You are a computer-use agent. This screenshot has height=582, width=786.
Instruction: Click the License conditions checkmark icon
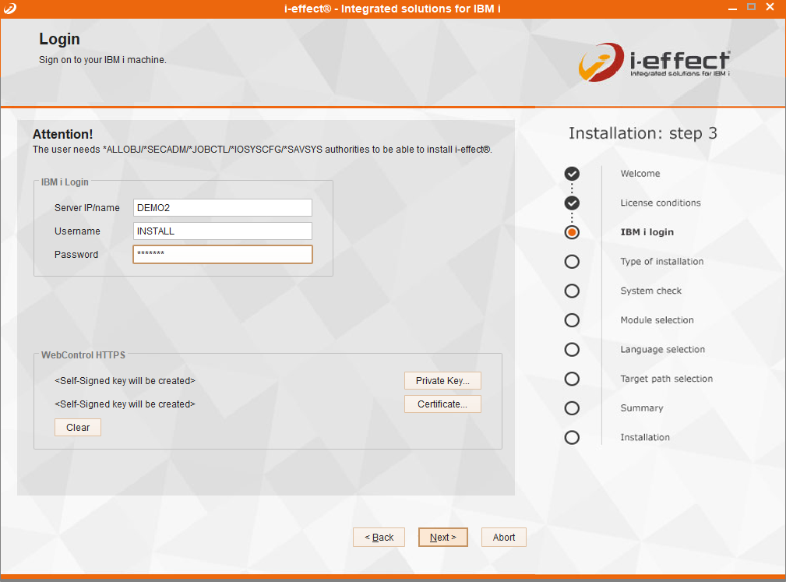point(572,203)
